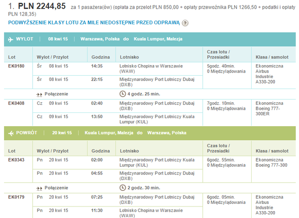Click arrival time 22:15
This screenshot has width=299, height=218.
[97, 79]
